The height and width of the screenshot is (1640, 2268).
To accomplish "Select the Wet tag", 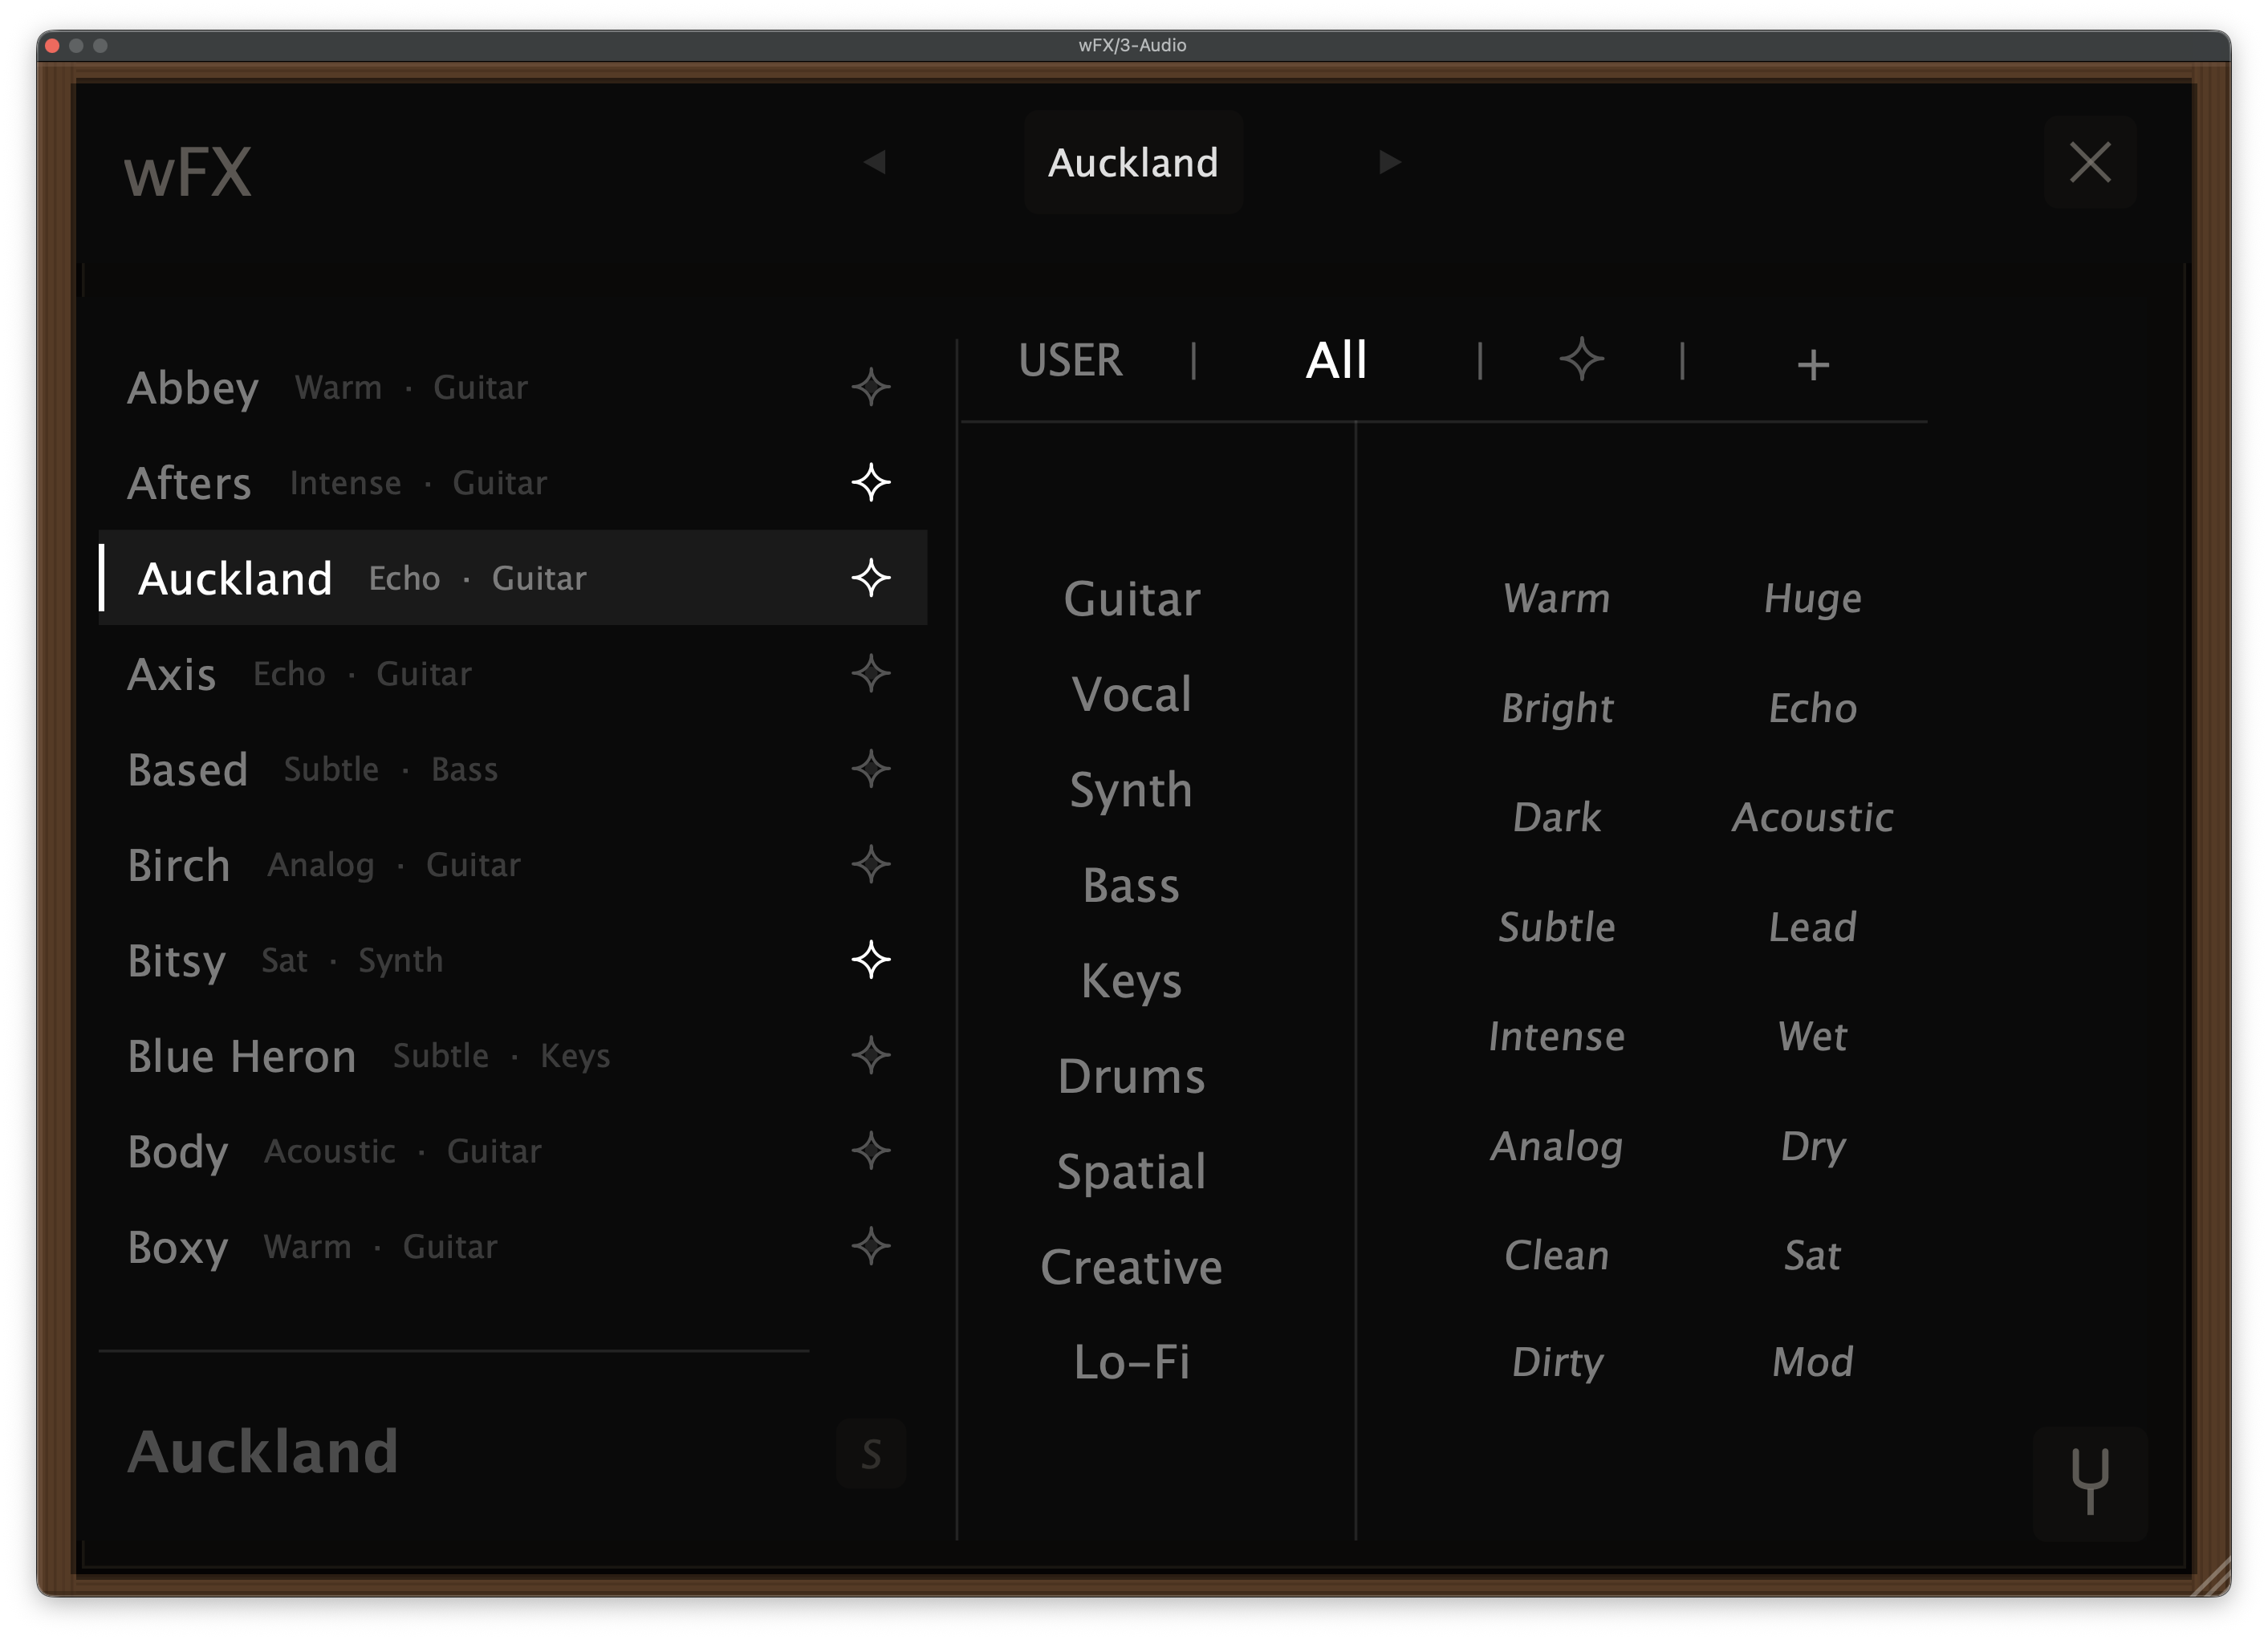I will 1813,1036.
